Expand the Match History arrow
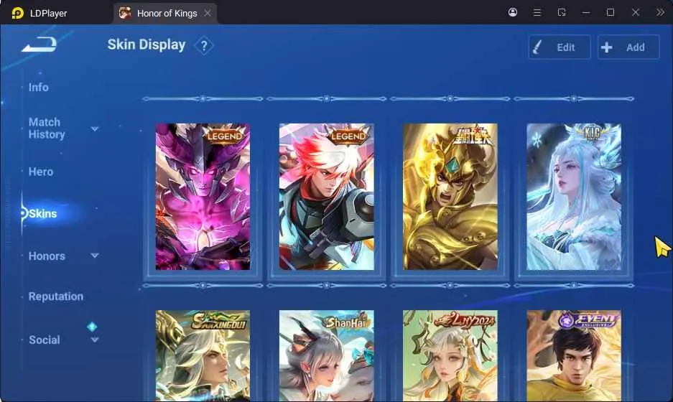673x402 pixels. (95, 128)
